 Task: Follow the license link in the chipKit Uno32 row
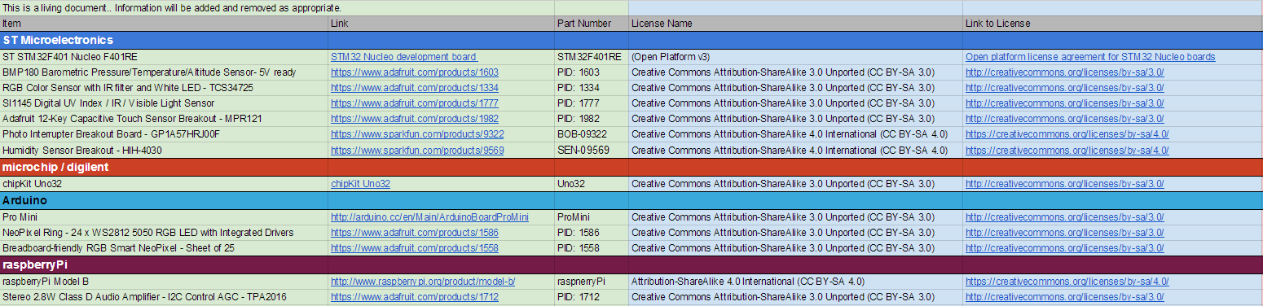(x=1064, y=184)
